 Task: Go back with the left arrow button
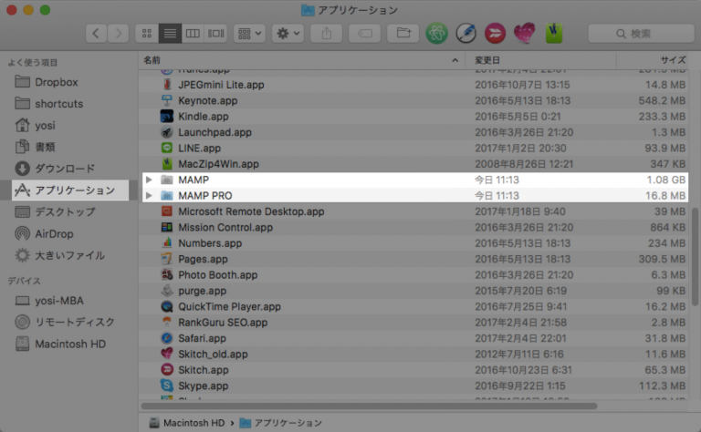[97, 33]
